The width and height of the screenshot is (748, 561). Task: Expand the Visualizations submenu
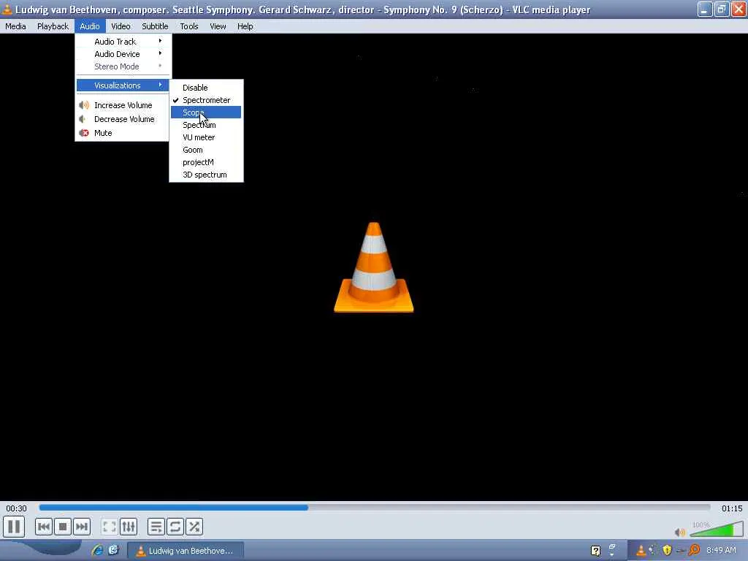(x=123, y=85)
